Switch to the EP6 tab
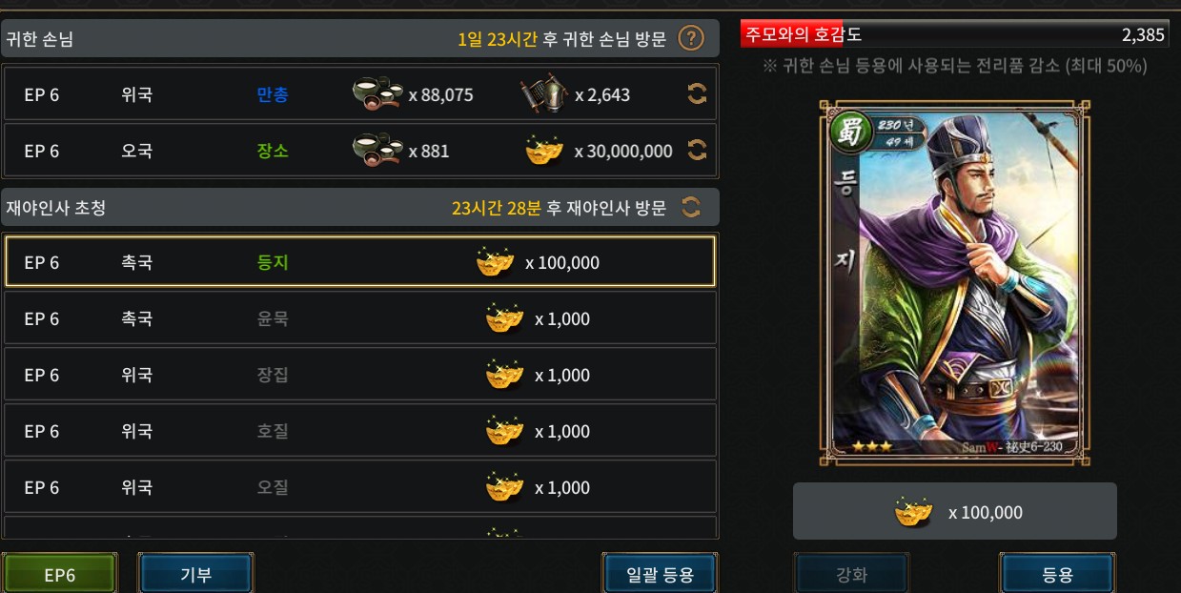This screenshot has height=593, width=1181. point(60,574)
